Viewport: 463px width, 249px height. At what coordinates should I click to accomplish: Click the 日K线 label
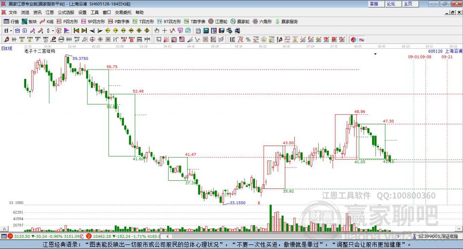pos(7,48)
